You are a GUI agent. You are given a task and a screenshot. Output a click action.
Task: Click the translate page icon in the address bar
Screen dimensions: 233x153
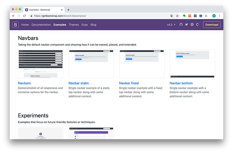172,16
